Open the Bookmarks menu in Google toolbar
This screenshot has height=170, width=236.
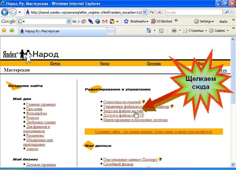point(136,21)
